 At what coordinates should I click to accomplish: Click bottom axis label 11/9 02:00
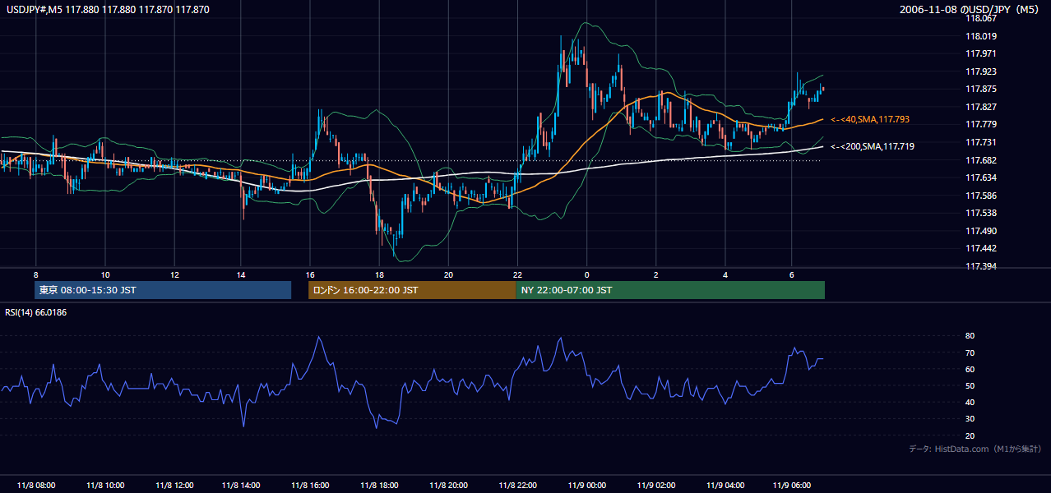[x=655, y=486]
